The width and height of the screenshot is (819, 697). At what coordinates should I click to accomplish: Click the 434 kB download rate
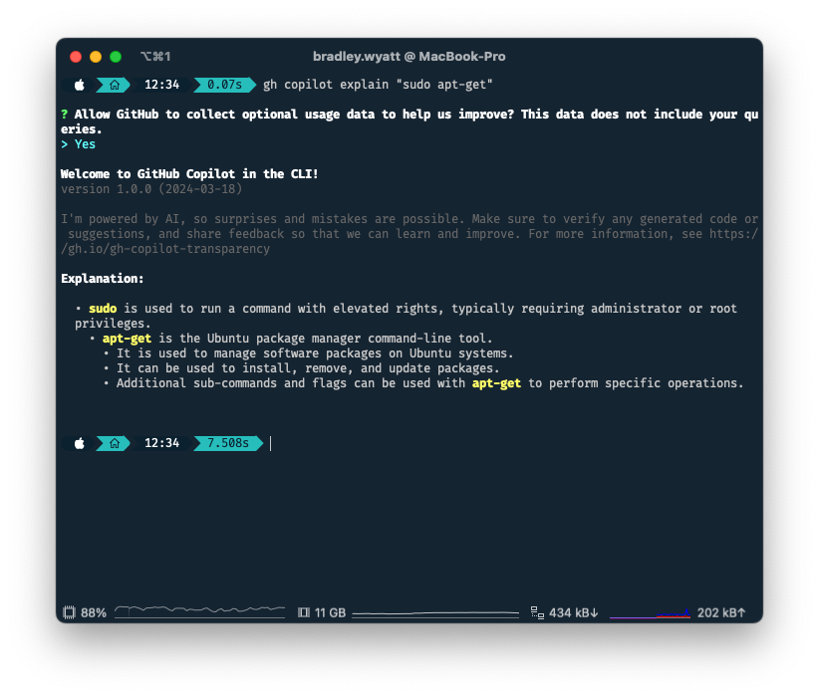coord(574,613)
